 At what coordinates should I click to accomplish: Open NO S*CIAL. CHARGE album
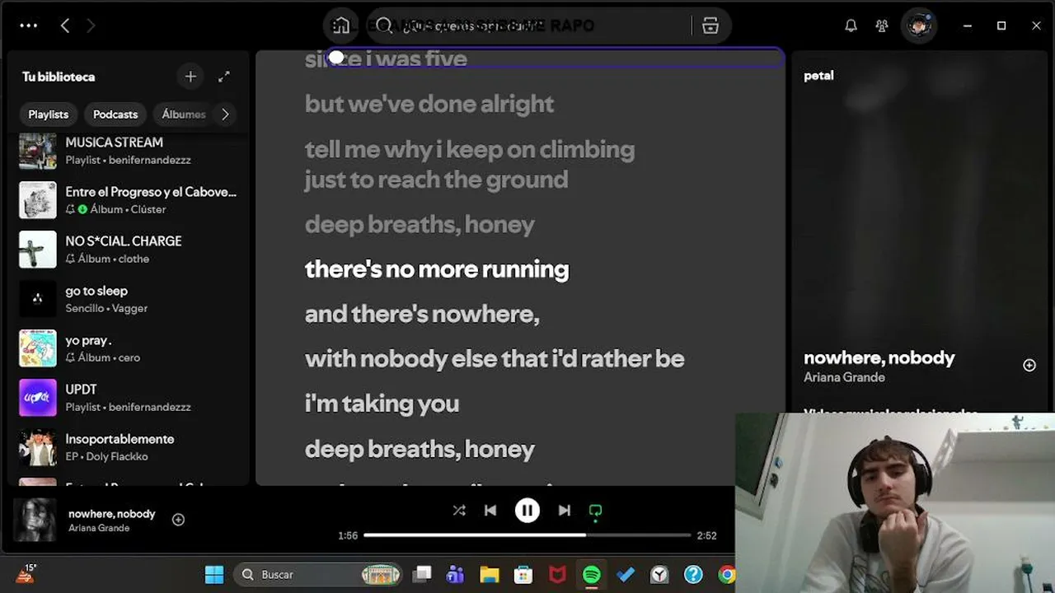128,250
